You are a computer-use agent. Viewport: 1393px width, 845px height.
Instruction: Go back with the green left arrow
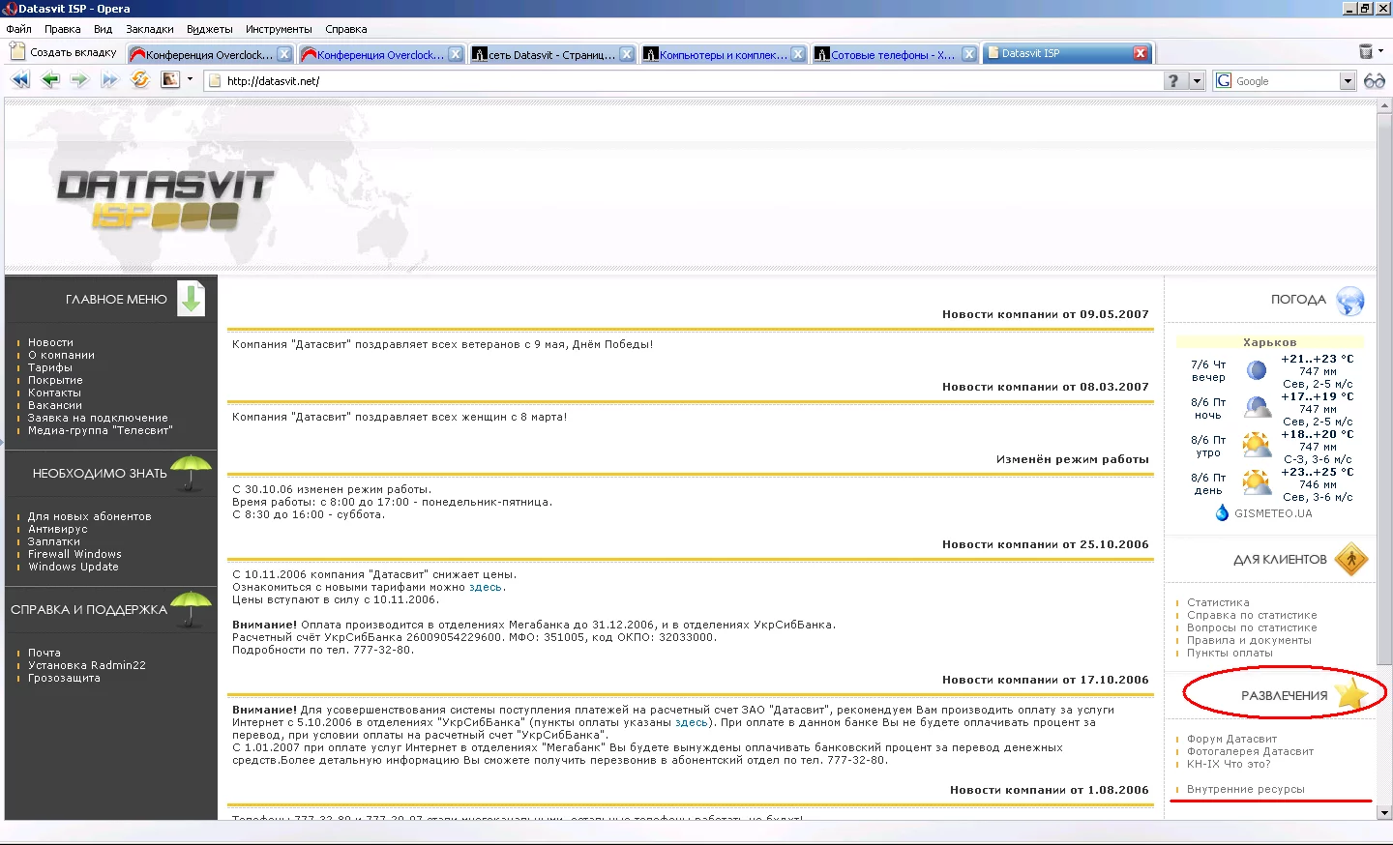pyautogui.click(x=50, y=80)
